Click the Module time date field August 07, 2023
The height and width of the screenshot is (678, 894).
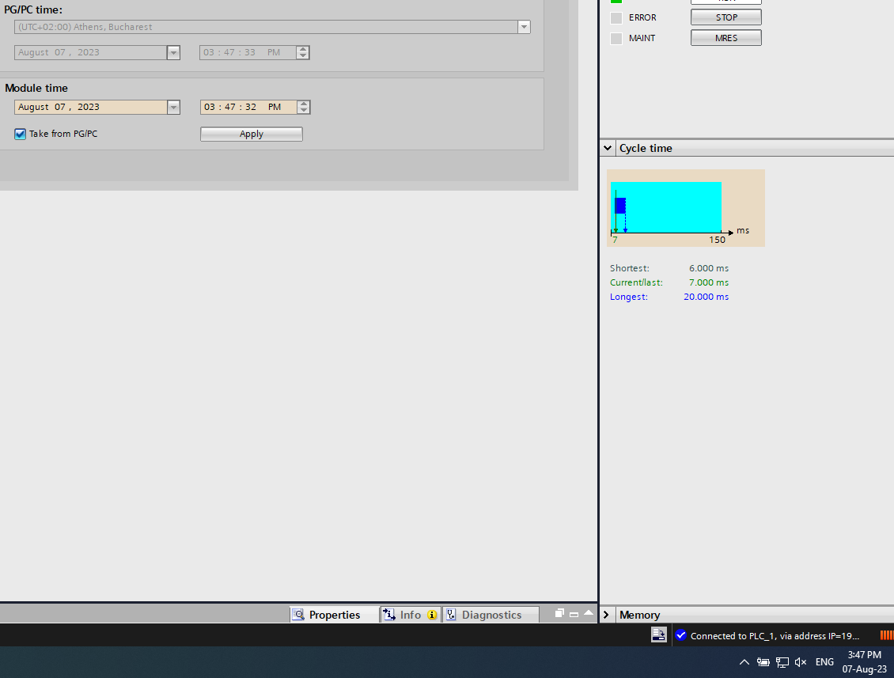(x=91, y=108)
